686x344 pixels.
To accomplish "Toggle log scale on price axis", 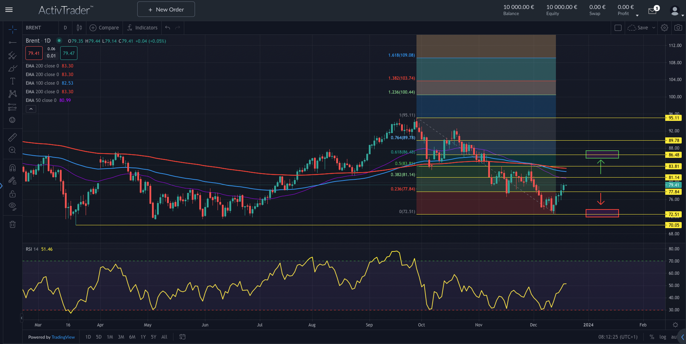I will 663,337.
